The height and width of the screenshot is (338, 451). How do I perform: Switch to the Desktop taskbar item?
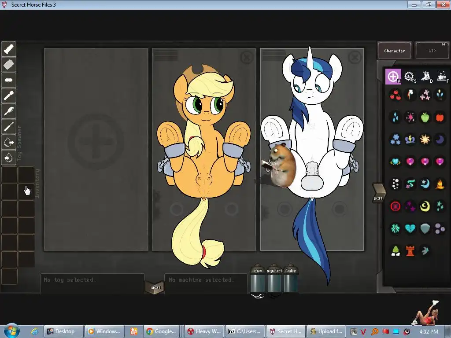(63, 331)
